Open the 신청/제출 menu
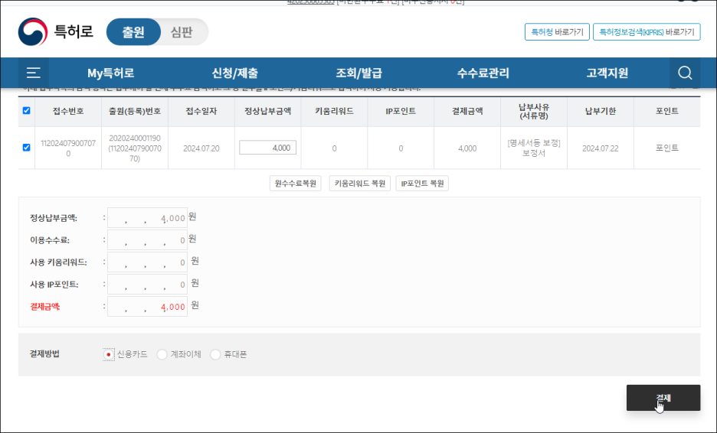Image resolution: width=717 pixels, height=433 pixels. [x=235, y=73]
